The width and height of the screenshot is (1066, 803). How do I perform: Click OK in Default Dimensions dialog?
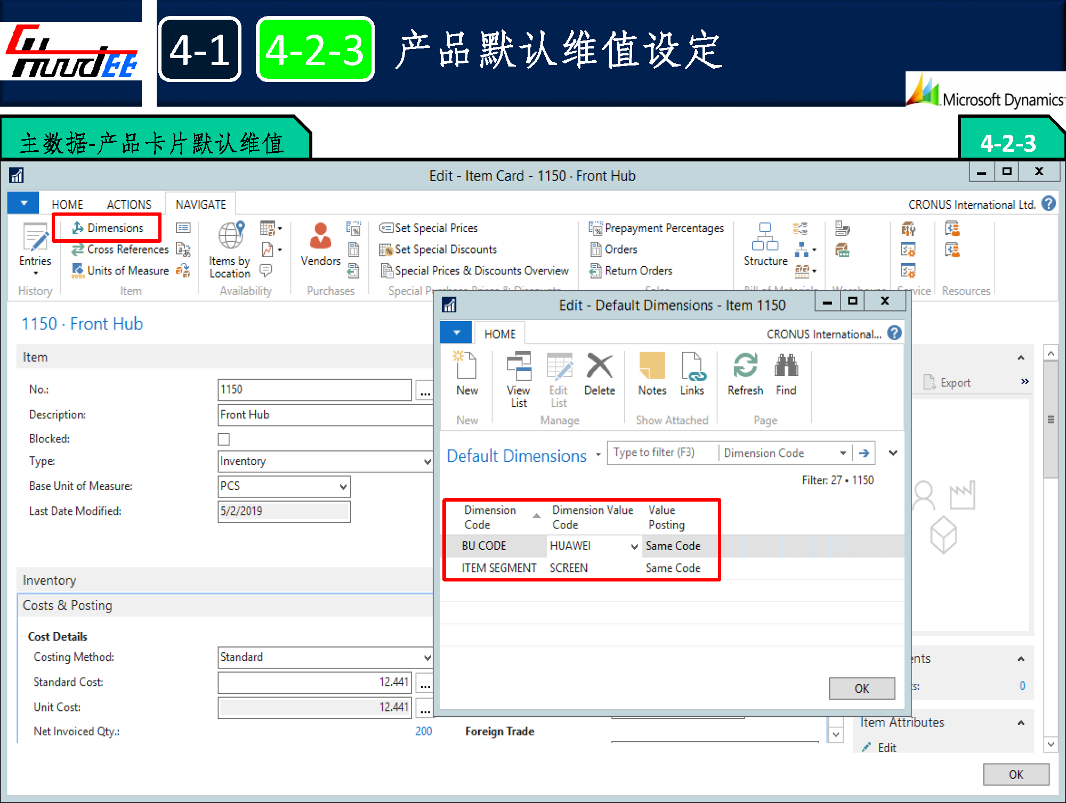pyautogui.click(x=861, y=689)
